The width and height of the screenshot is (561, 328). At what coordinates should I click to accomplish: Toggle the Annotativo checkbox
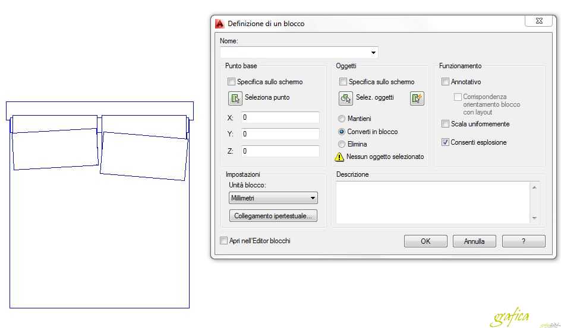pos(445,82)
